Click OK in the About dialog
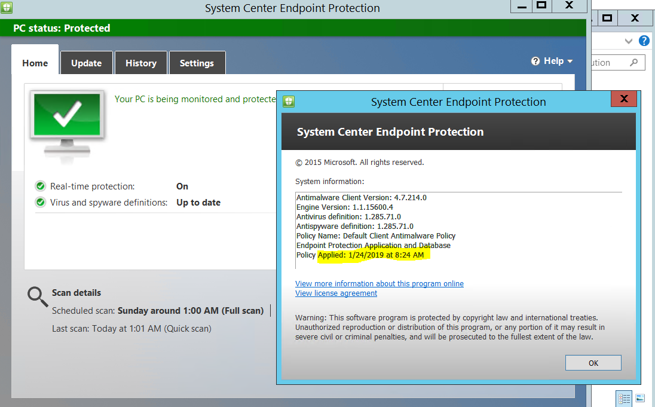The width and height of the screenshot is (655, 407). pos(593,363)
